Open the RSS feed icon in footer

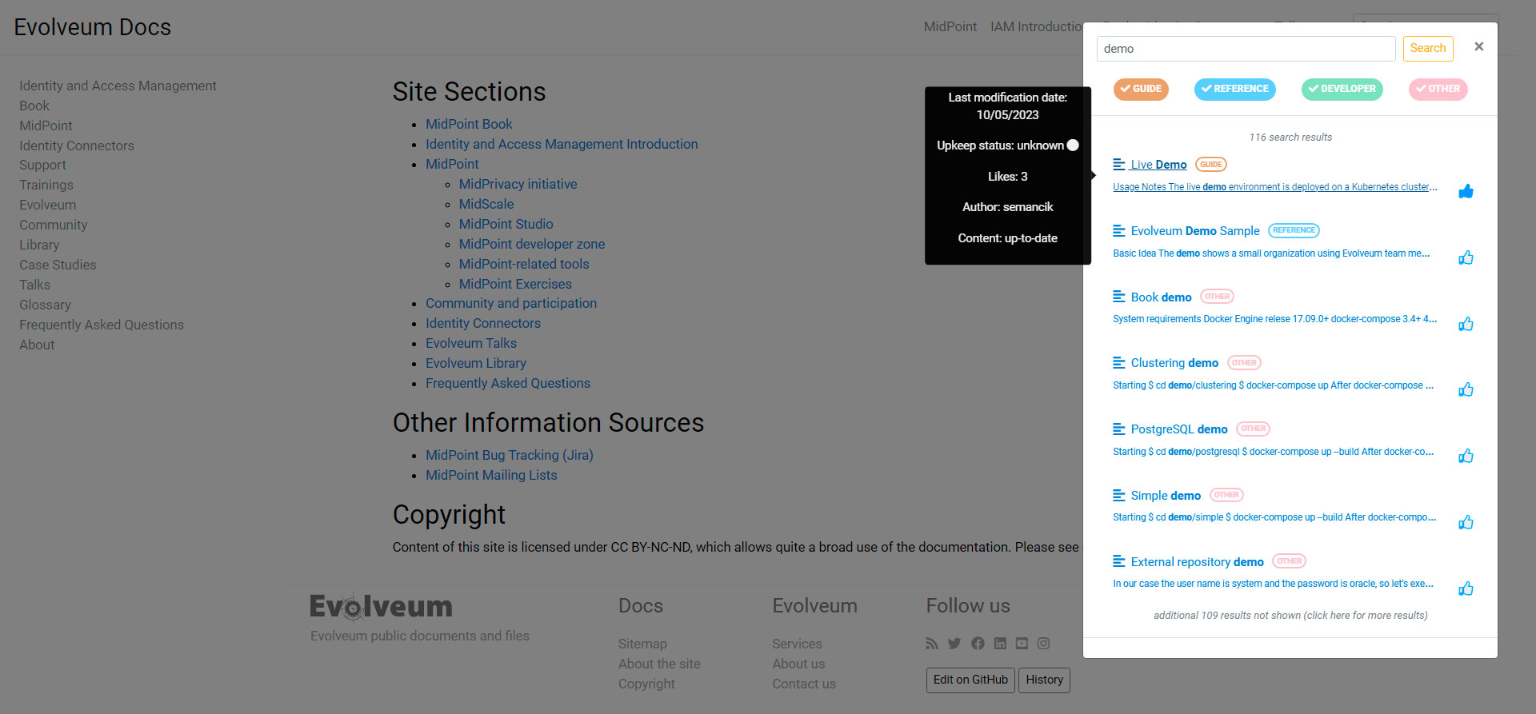932,643
